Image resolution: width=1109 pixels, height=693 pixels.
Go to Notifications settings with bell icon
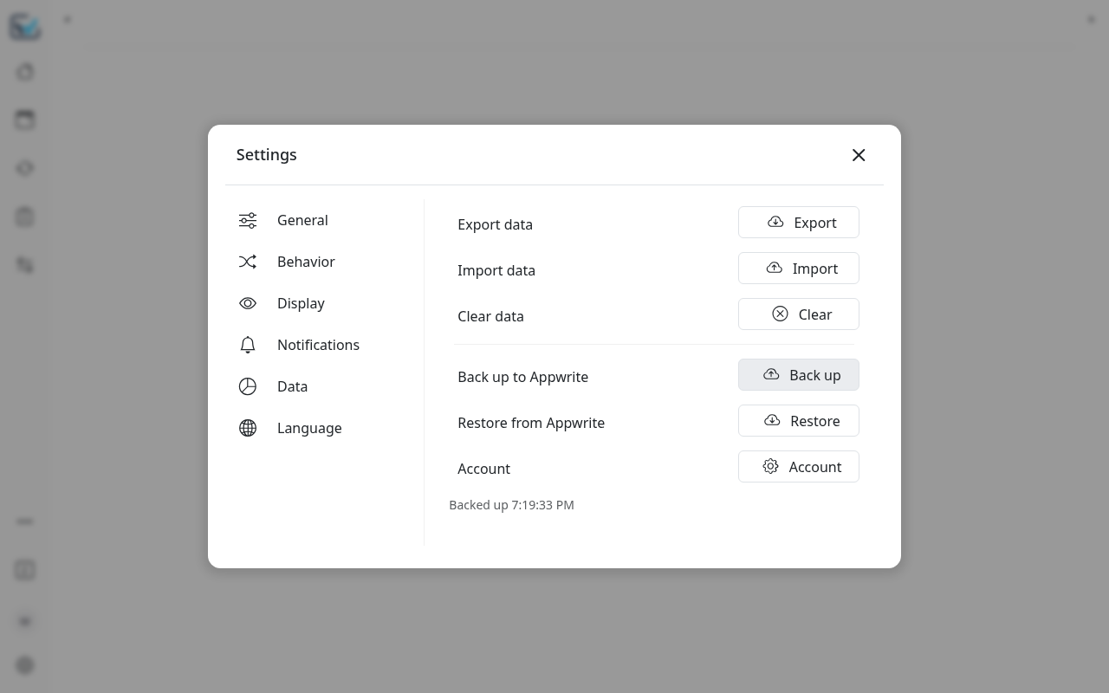317,345
